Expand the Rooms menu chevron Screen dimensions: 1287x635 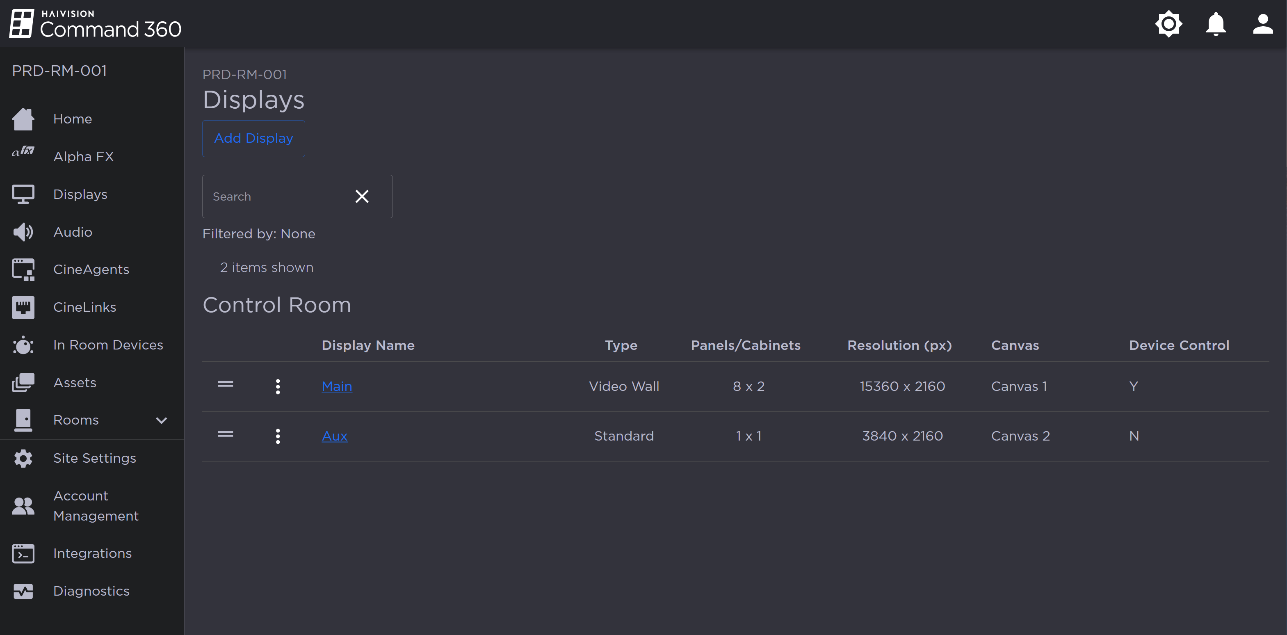point(161,420)
